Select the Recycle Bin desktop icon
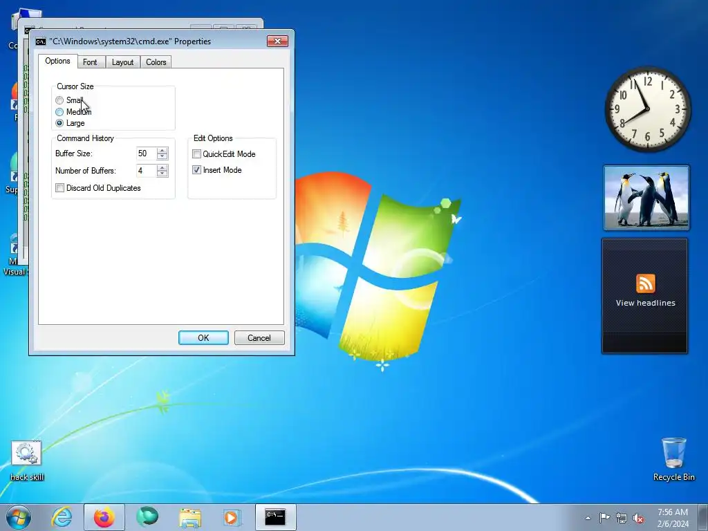The image size is (708, 531). coord(673,459)
